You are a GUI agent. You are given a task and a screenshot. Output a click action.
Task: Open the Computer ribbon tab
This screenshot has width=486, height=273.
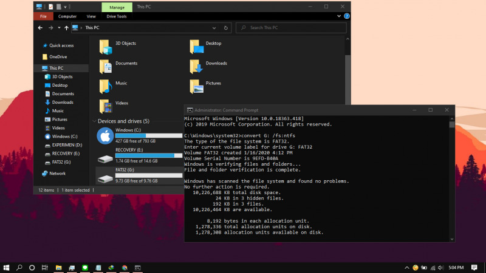67,16
